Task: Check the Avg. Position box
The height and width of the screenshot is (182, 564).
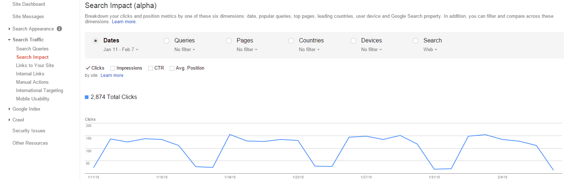Action: coord(172,68)
